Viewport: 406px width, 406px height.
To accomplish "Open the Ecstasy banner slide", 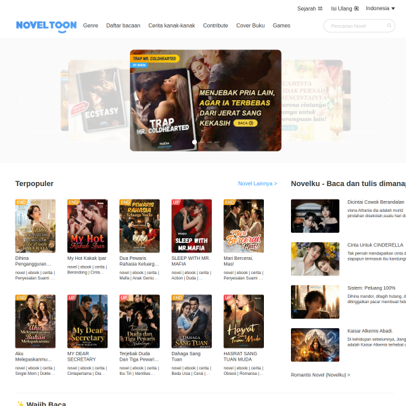I will click(99, 100).
